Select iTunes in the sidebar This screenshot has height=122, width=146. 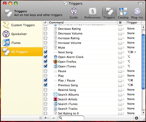pyautogui.click(x=22, y=43)
